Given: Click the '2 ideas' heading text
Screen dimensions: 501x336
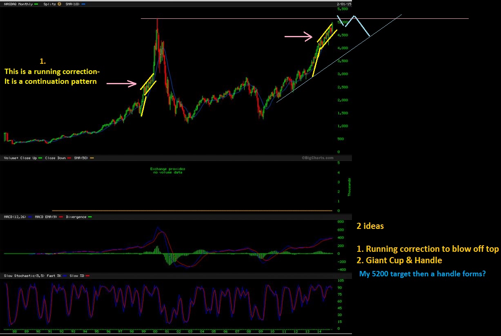Looking at the screenshot, I should [x=370, y=226].
